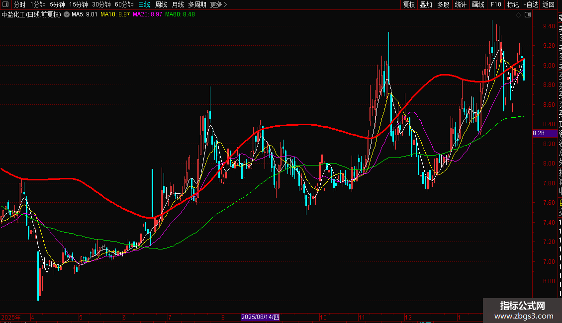Click the 叠加 overlay button
Image resolution: width=562 pixels, height=323 pixels.
tap(426, 4)
